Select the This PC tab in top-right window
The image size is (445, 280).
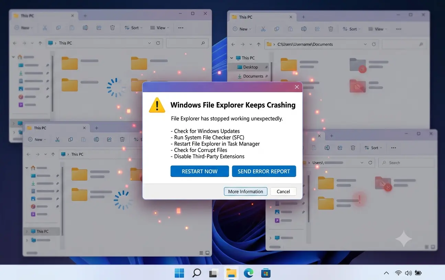[x=263, y=17]
